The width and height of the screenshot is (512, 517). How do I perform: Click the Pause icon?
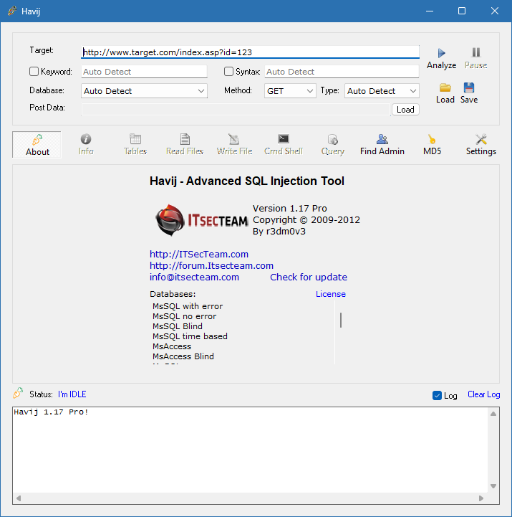(475, 52)
